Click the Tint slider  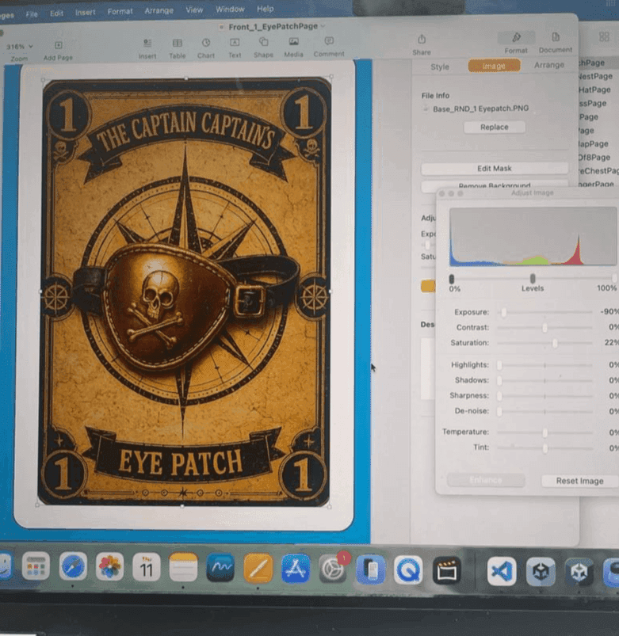tap(544, 447)
